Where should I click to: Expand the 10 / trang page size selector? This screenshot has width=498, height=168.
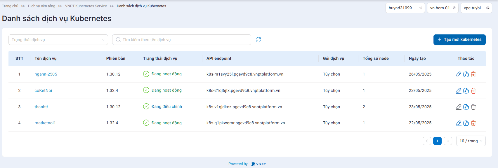[471, 141]
